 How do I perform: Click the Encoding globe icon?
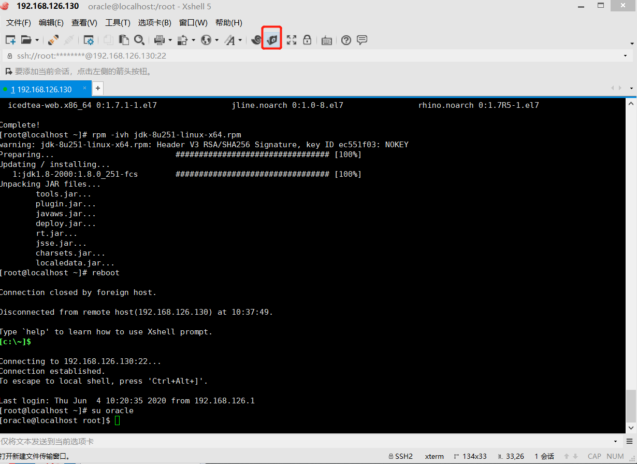point(206,40)
